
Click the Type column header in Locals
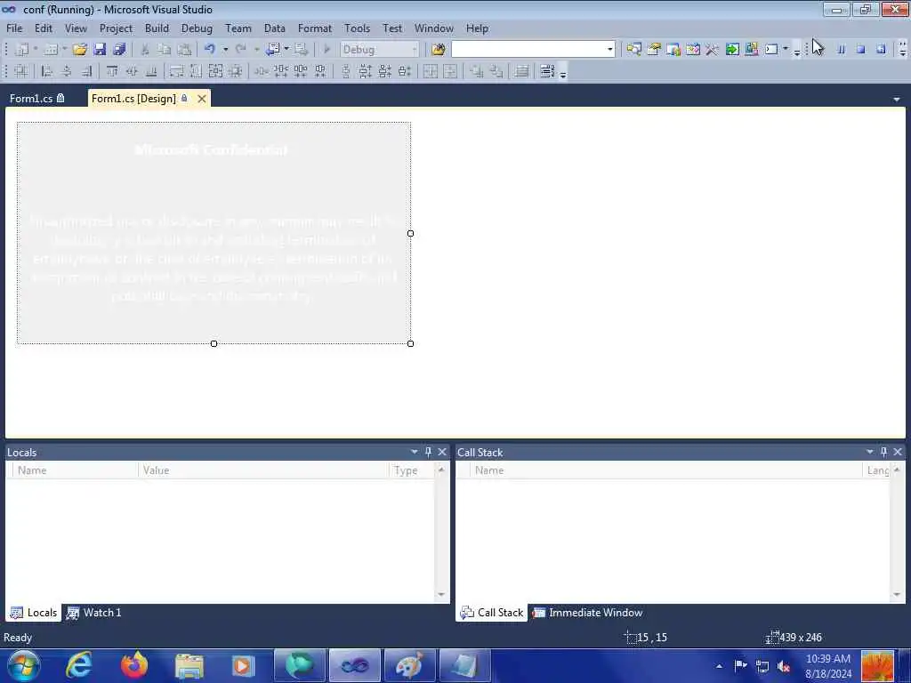(x=412, y=470)
